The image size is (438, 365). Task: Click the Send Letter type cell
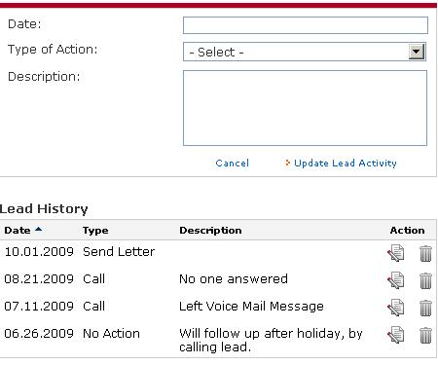pyautogui.click(x=119, y=252)
